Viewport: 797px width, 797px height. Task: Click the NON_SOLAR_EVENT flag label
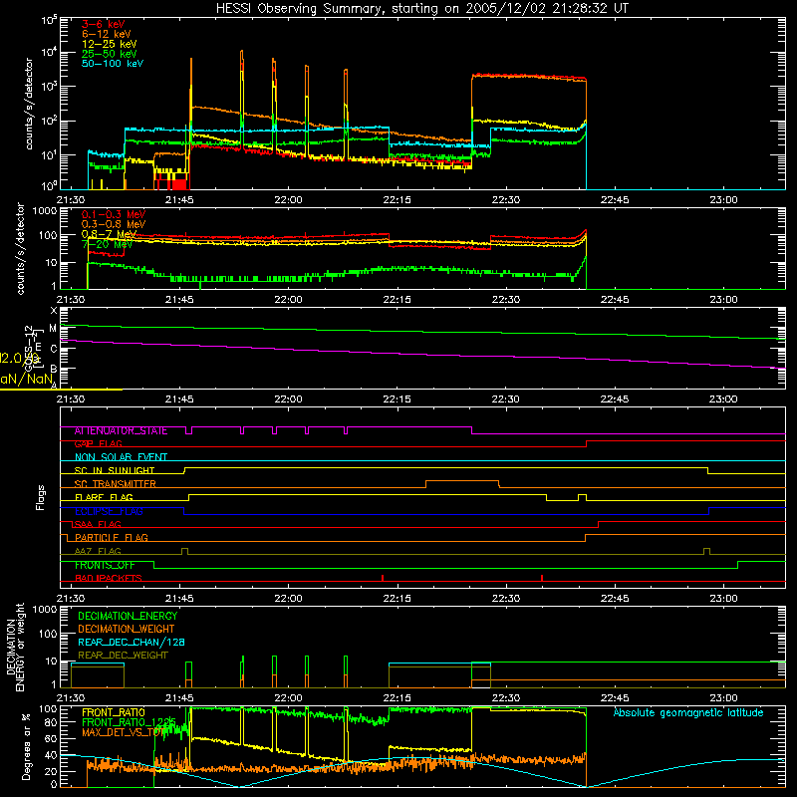point(121,457)
